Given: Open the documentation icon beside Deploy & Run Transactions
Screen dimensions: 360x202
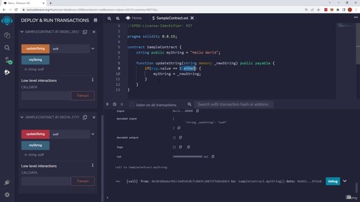Looking at the screenshot, I should click(x=96, y=20).
